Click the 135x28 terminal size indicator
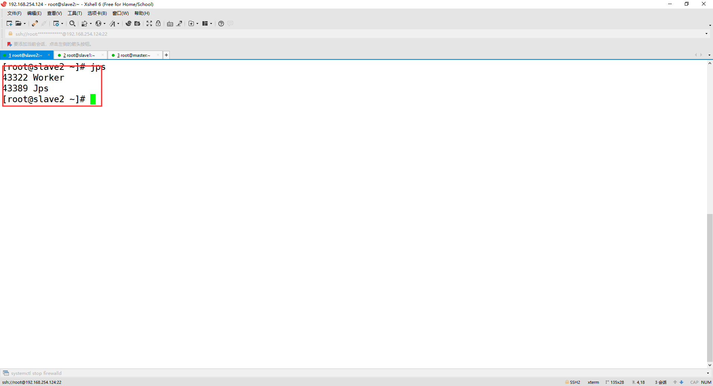The height and width of the screenshot is (386, 713). pyautogui.click(x=615, y=382)
